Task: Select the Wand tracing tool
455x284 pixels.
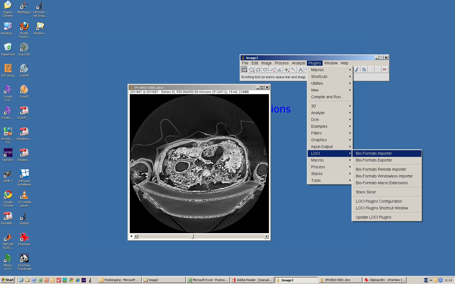Action: click(294, 70)
